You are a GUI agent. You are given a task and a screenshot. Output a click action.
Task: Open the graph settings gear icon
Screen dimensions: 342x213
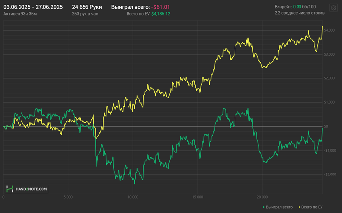pos(333,8)
